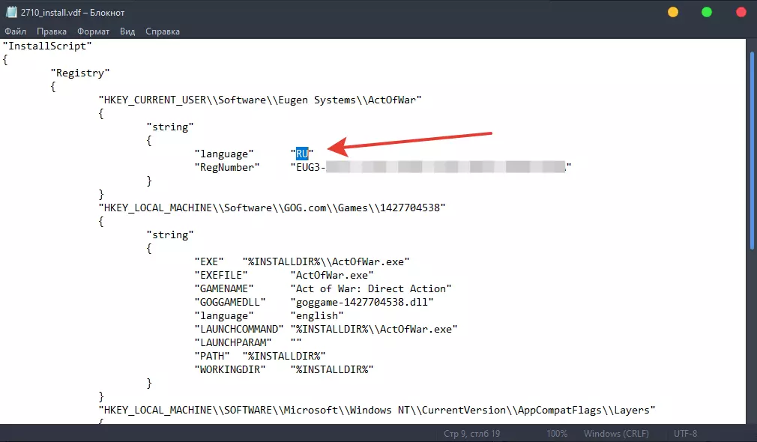Open the Справка menu

[x=163, y=31]
